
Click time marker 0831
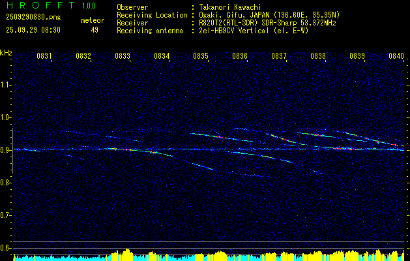[44, 56]
